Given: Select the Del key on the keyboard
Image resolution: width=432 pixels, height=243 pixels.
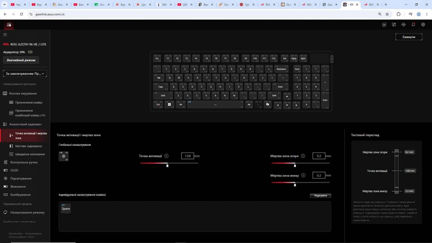Looking at the screenshot, I should [x=284, y=58].
